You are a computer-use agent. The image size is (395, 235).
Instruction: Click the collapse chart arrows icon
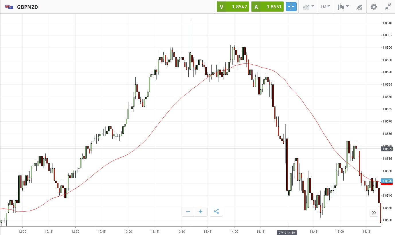click(388, 7)
